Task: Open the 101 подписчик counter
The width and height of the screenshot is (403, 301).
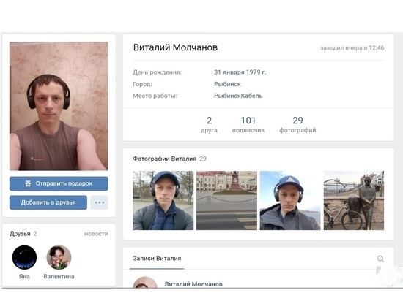Action: [x=248, y=124]
